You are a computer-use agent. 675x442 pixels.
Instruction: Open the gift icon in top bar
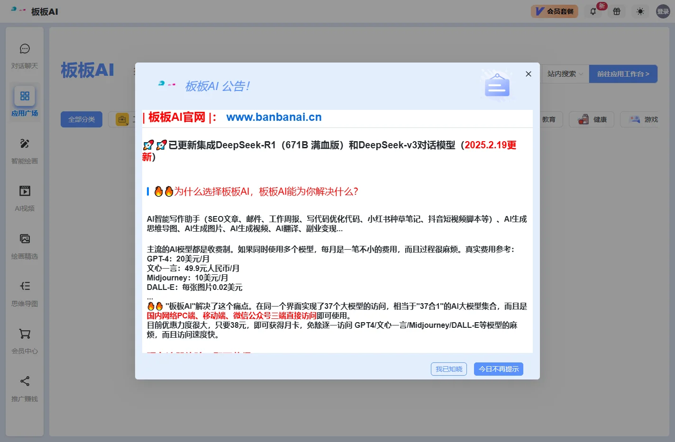click(x=617, y=11)
